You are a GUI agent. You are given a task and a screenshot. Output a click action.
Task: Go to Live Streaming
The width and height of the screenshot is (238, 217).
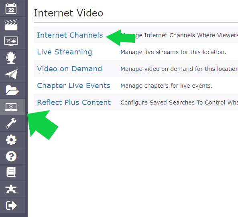(x=65, y=52)
